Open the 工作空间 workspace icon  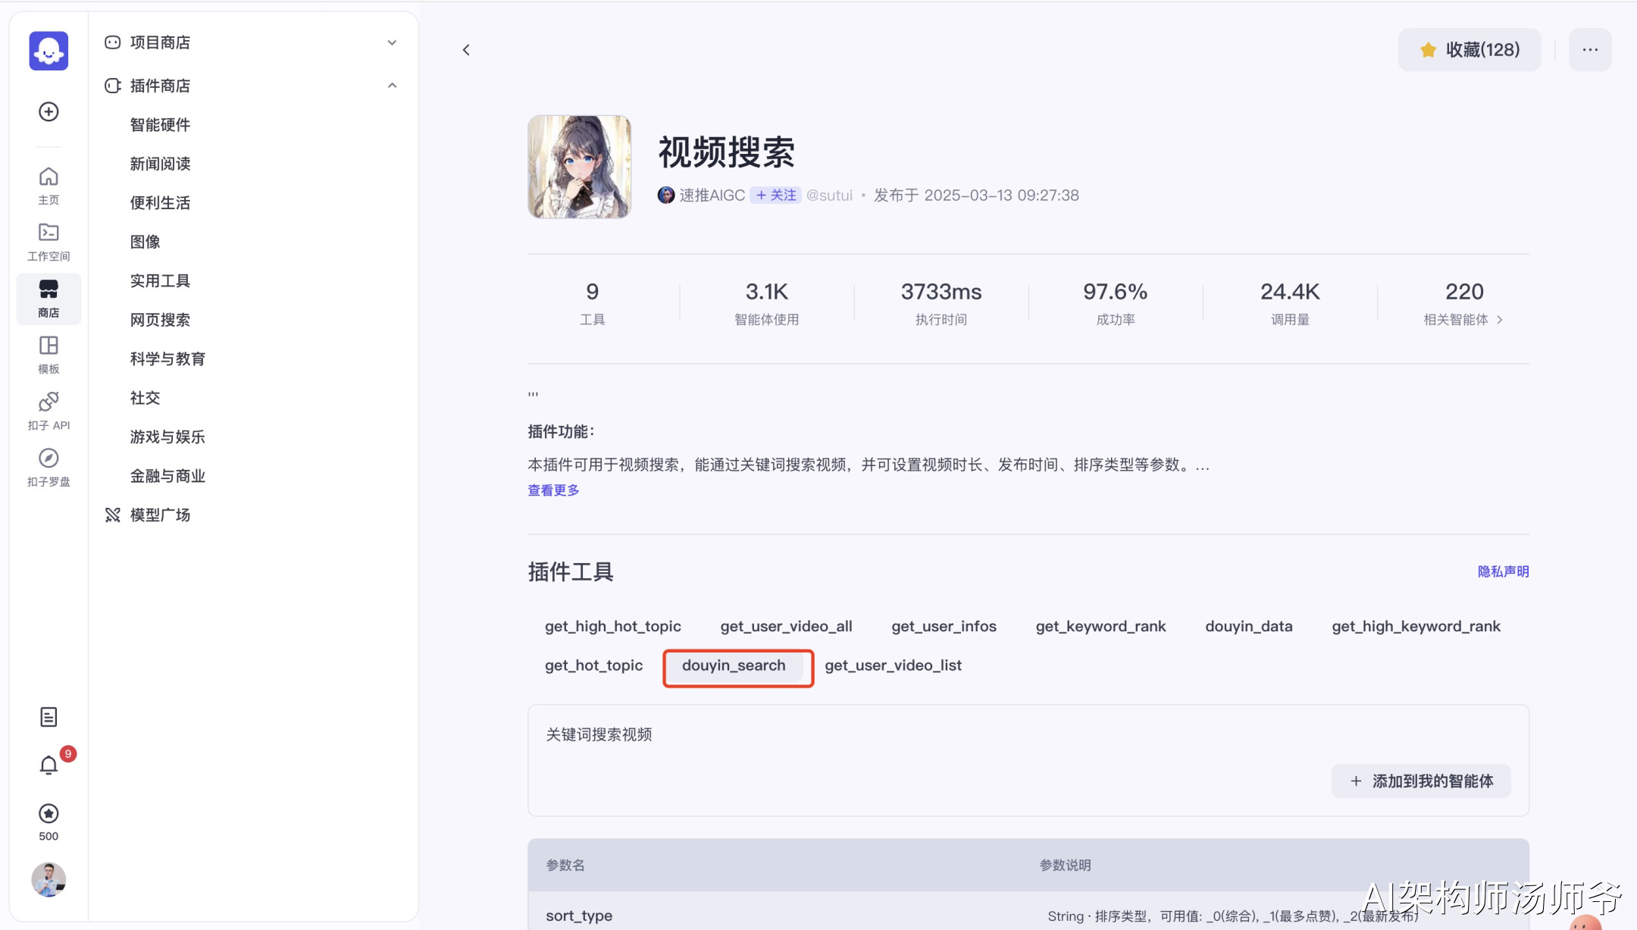[x=48, y=241]
